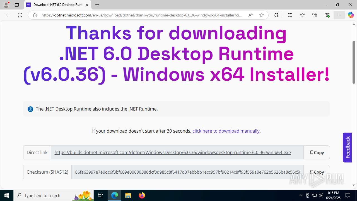Show hidden system tray icons

pyautogui.click(x=301, y=195)
